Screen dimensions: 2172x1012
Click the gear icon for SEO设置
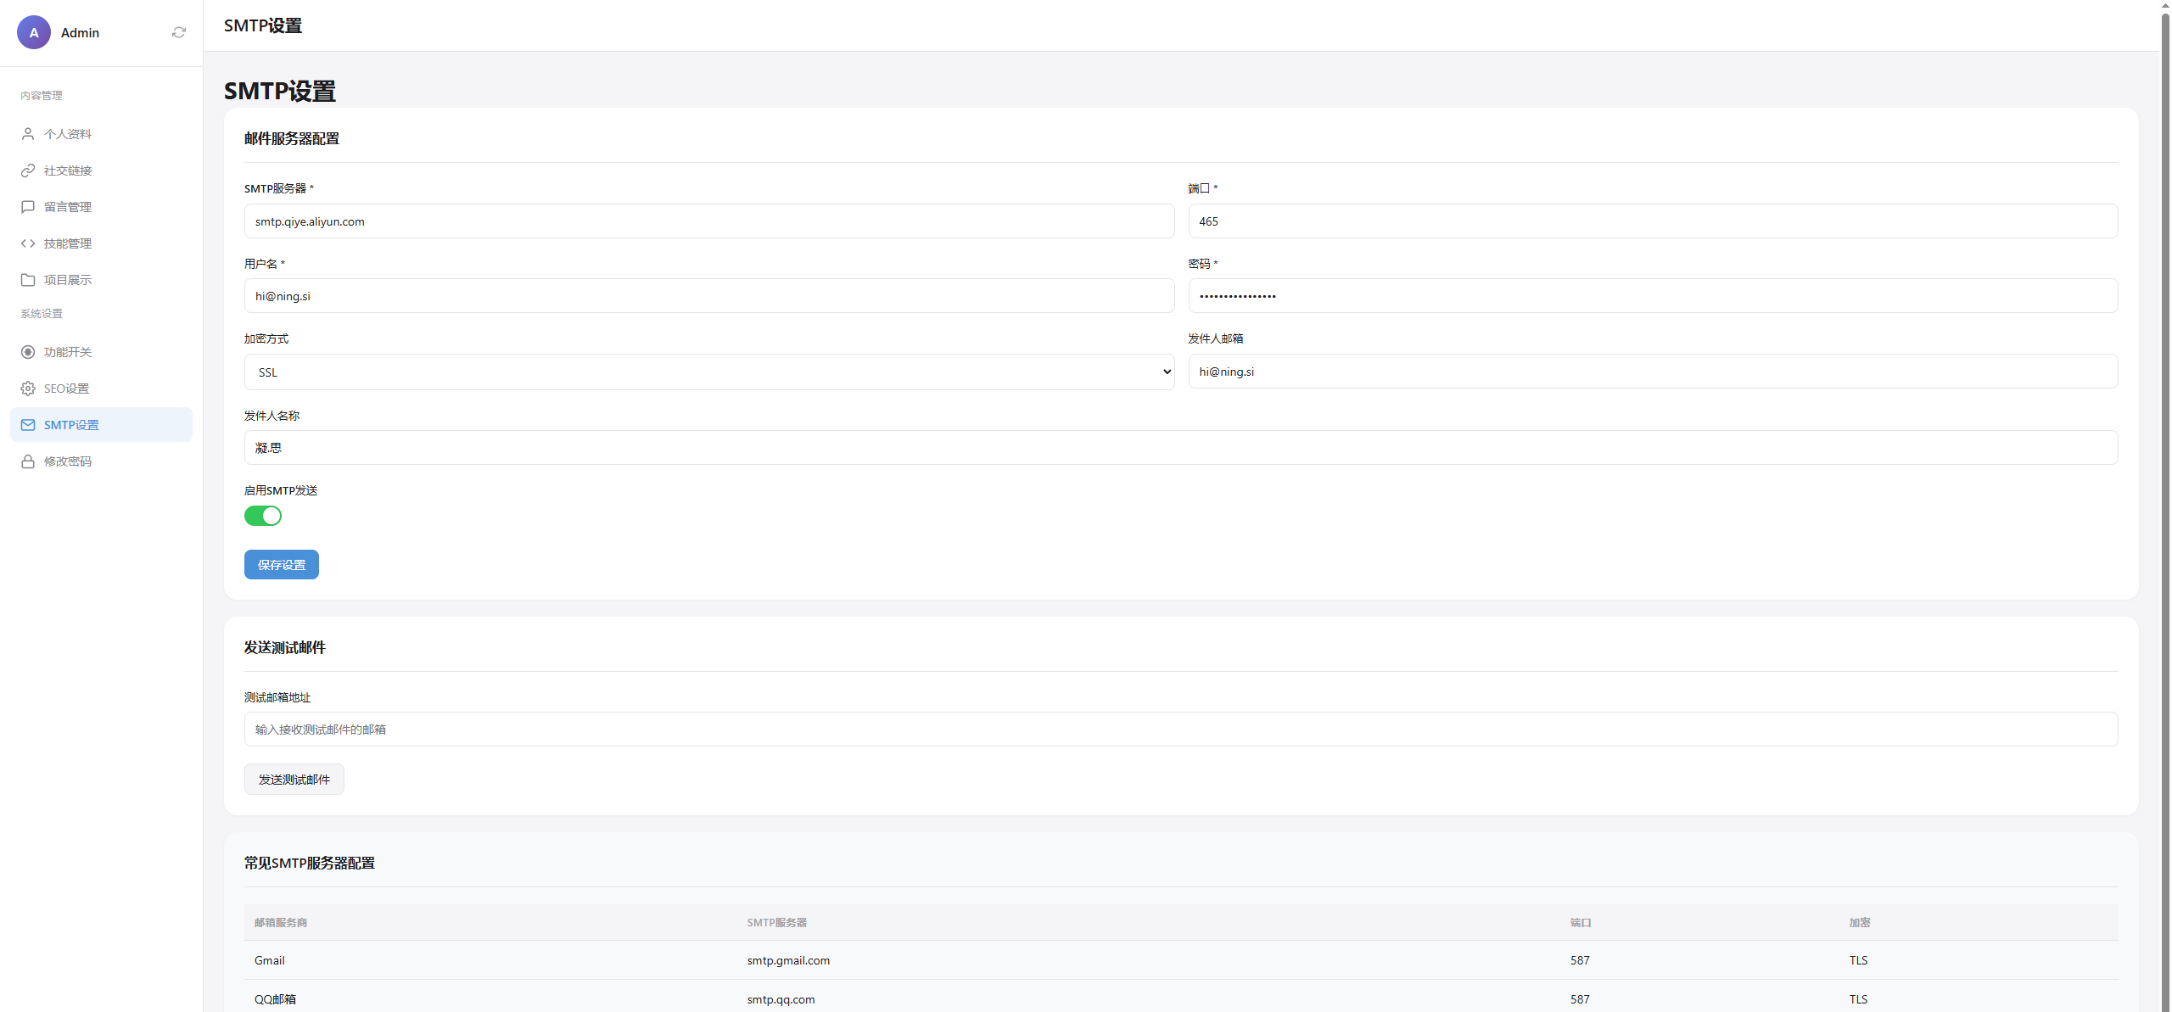pos(28,389)
